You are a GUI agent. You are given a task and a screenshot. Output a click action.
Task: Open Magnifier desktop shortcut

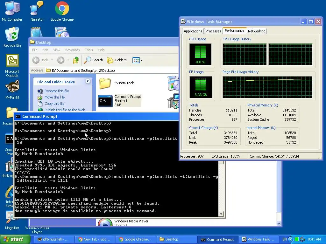[x=12, y=220]
